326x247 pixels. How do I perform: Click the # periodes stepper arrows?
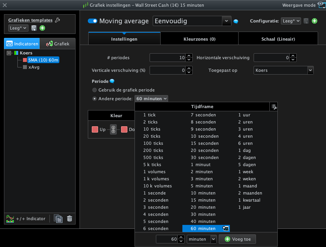coord(189,58)
